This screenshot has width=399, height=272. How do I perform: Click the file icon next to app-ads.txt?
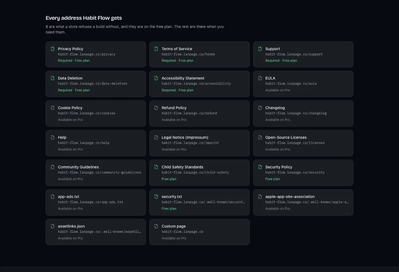53,197
